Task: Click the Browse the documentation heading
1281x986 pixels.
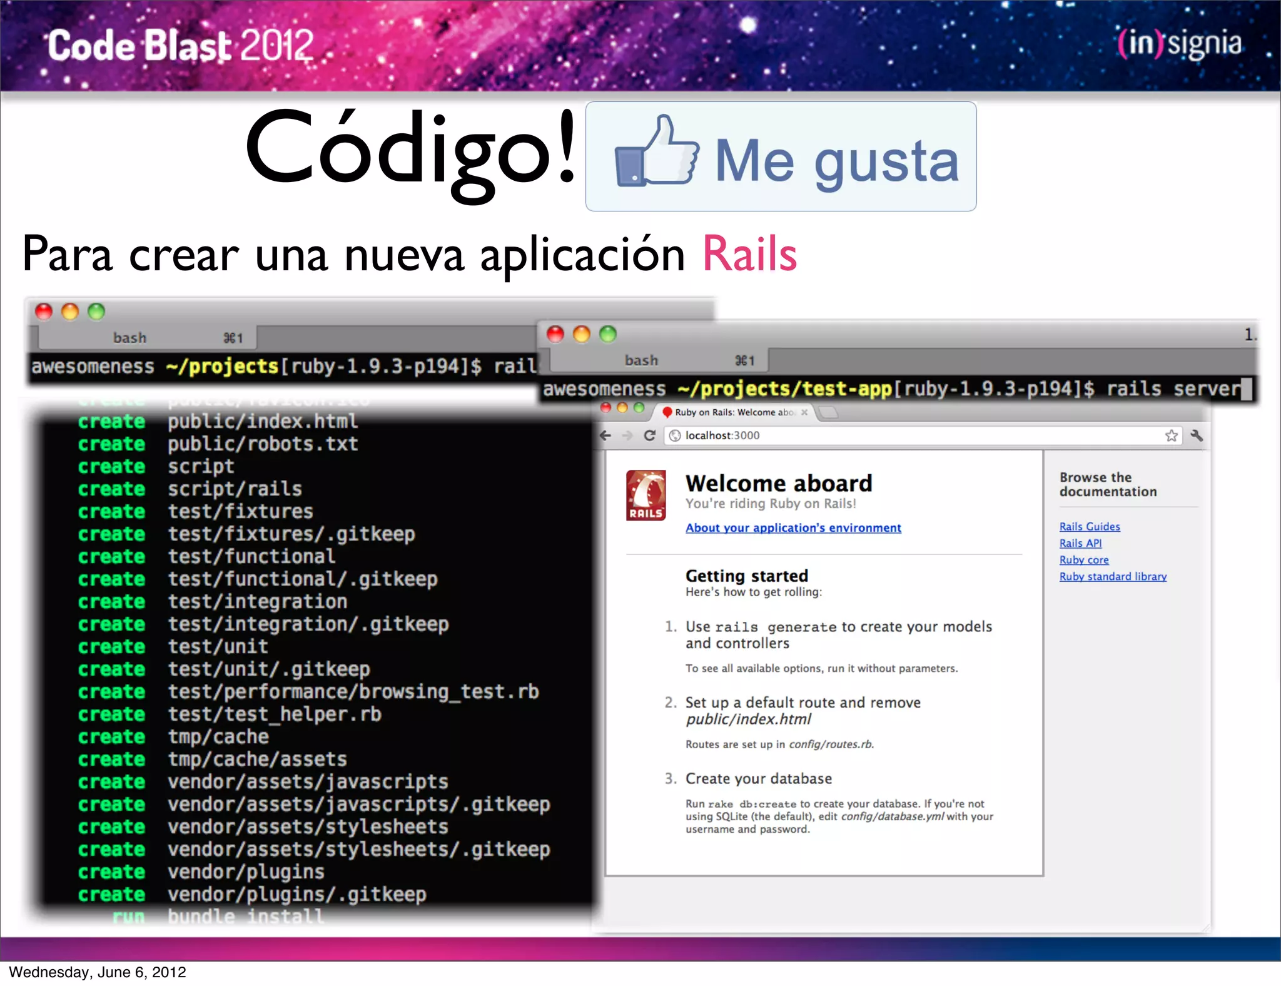Action: pos(1108,485)
